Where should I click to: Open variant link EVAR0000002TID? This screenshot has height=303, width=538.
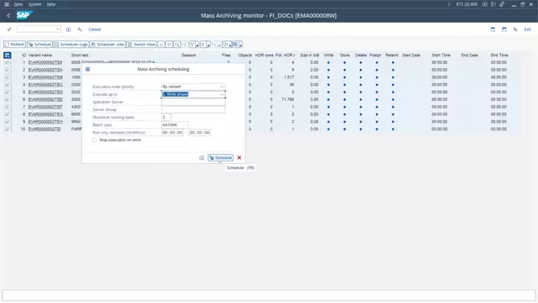point(45,129)
